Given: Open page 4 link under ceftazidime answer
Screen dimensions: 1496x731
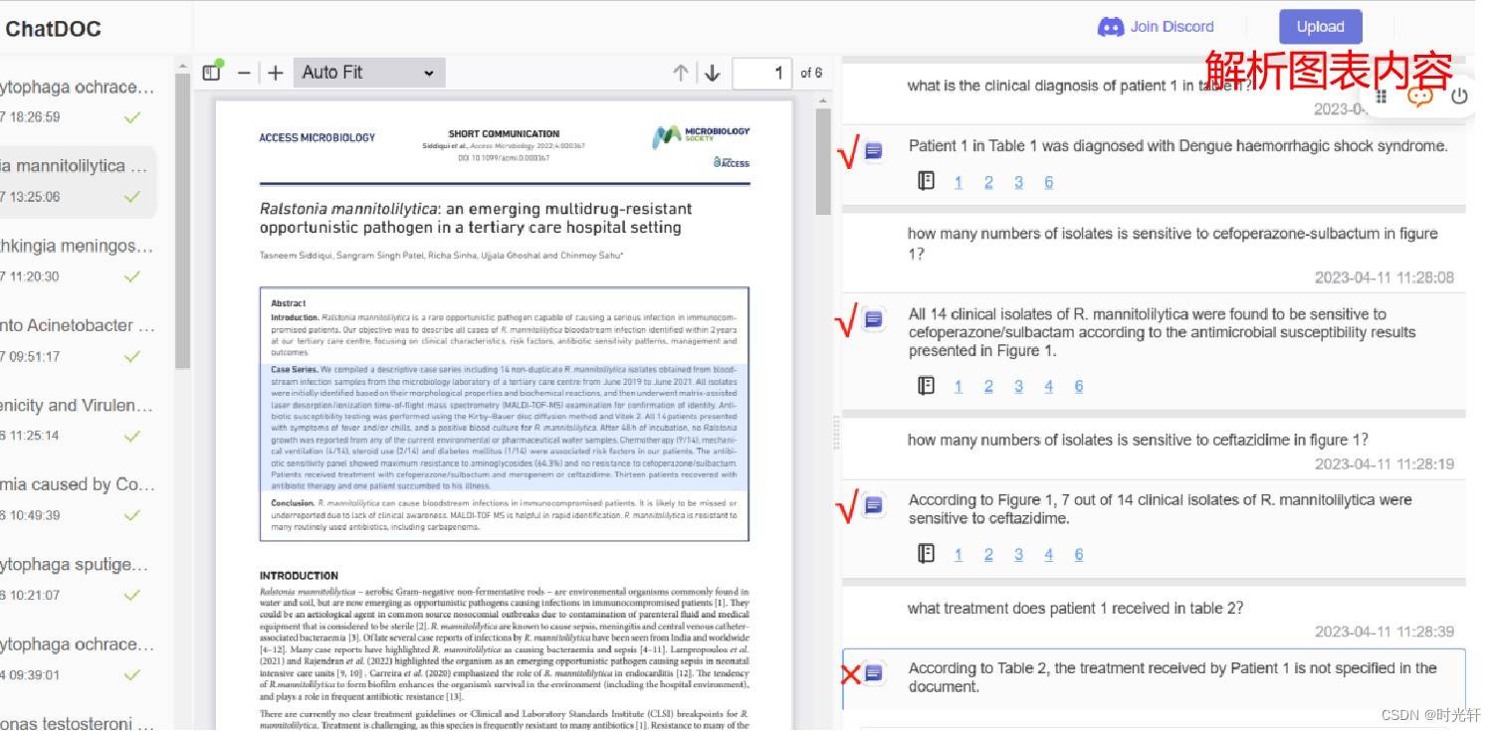Looking at the screenshot, I should 1049,554.
